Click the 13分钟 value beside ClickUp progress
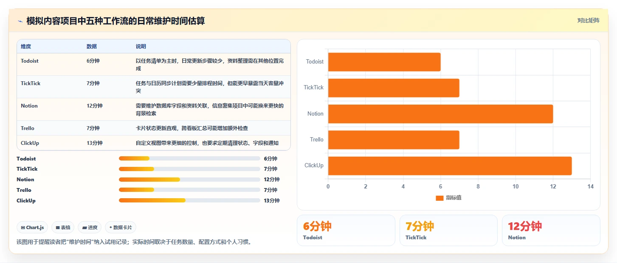The width and height of the screenshot is (617, 263). pyautogui.click(x=272, y=201)
